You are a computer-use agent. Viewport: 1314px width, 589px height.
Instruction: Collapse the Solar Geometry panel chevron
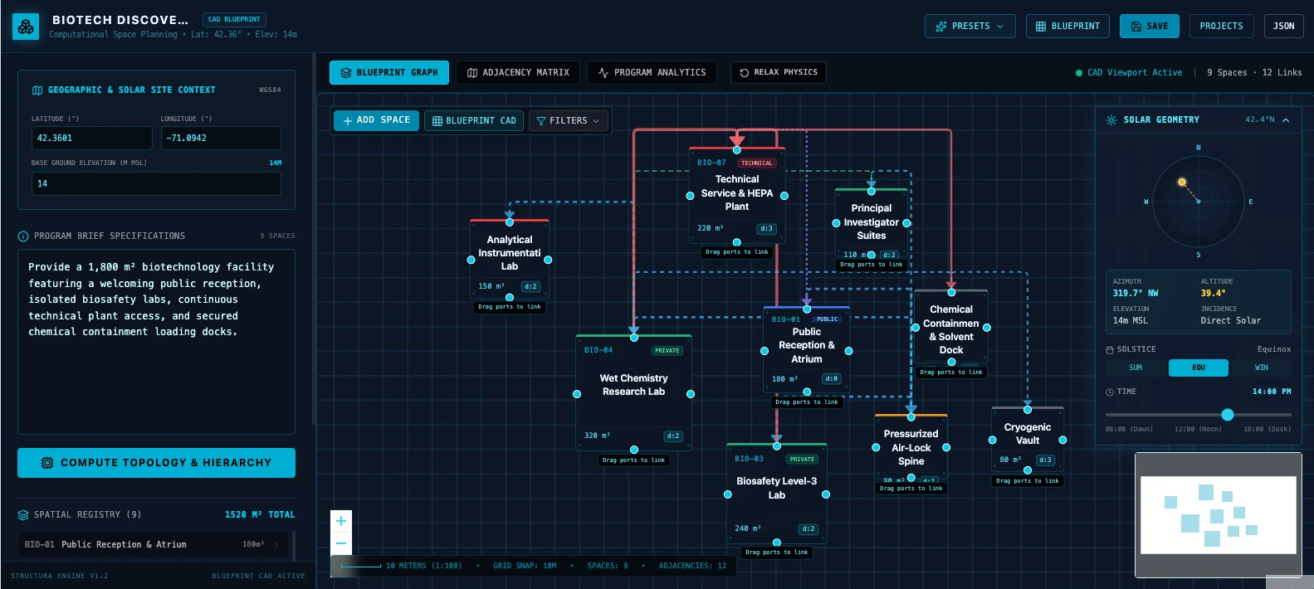click(x=1286, y=120)
